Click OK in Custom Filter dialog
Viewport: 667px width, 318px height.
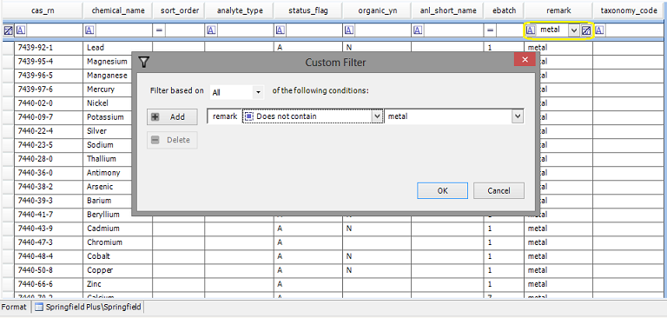click(442, 191)
